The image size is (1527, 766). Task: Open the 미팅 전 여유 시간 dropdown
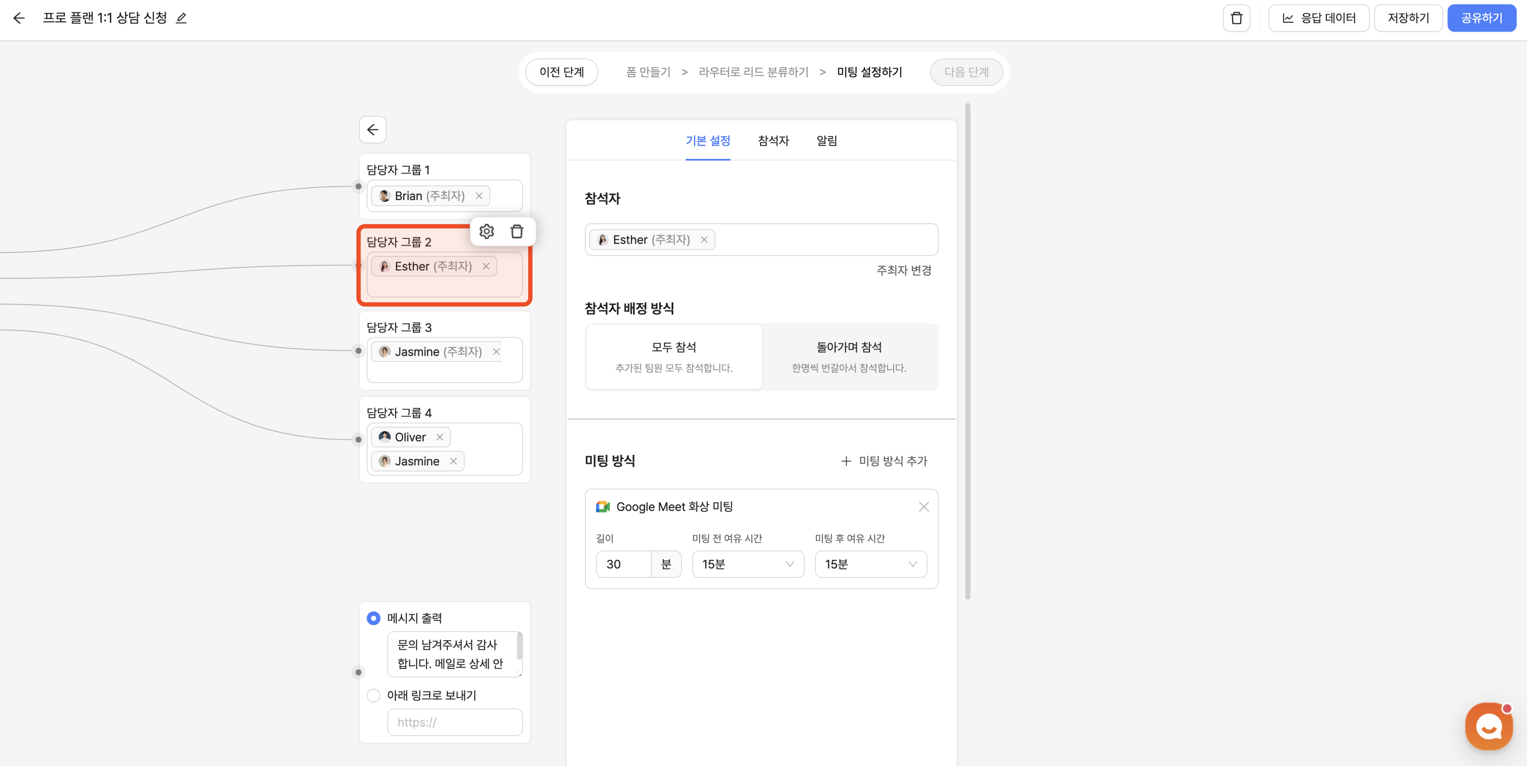pyautogui.click(x=747, y=564)
